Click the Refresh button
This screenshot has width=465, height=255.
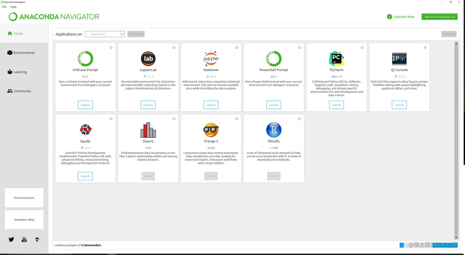[x=449, y=34]
